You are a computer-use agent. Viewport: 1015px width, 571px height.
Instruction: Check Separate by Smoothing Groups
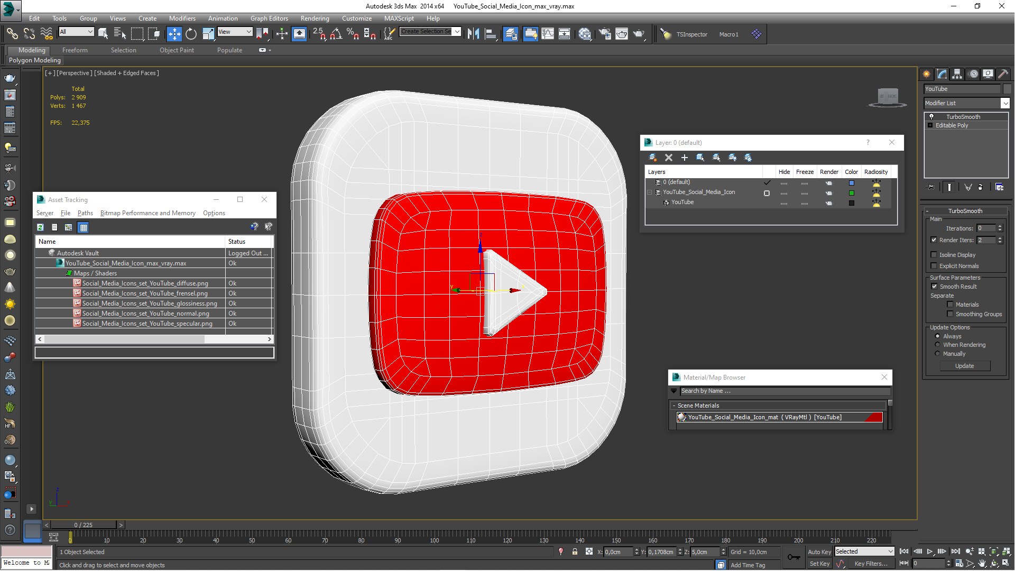pyautogui.click(x=950, y=314)
